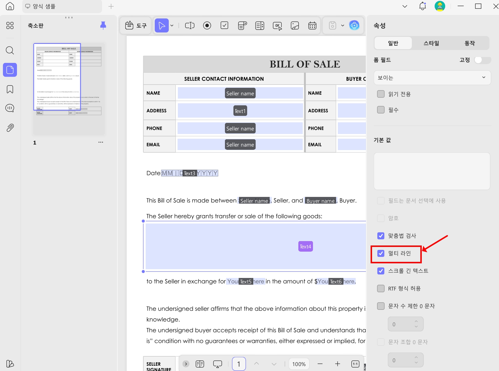Check the RTF 형식 허용 checkbox
499x371 pixels.
tap(381, 288)
